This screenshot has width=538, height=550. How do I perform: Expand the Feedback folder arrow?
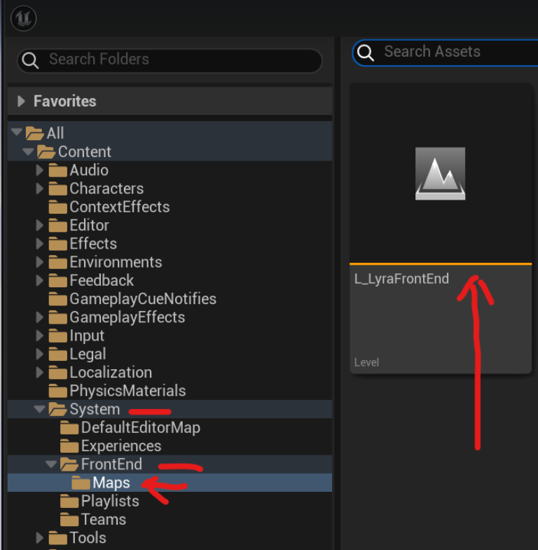pyautogui.click(x=40, y=280)
